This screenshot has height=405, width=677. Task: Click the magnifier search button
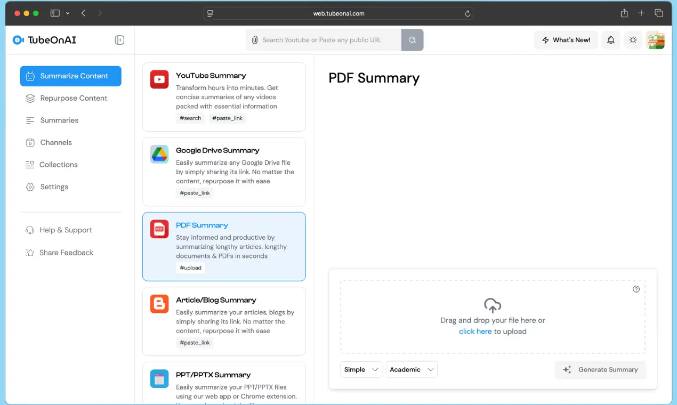coord(412,40)
